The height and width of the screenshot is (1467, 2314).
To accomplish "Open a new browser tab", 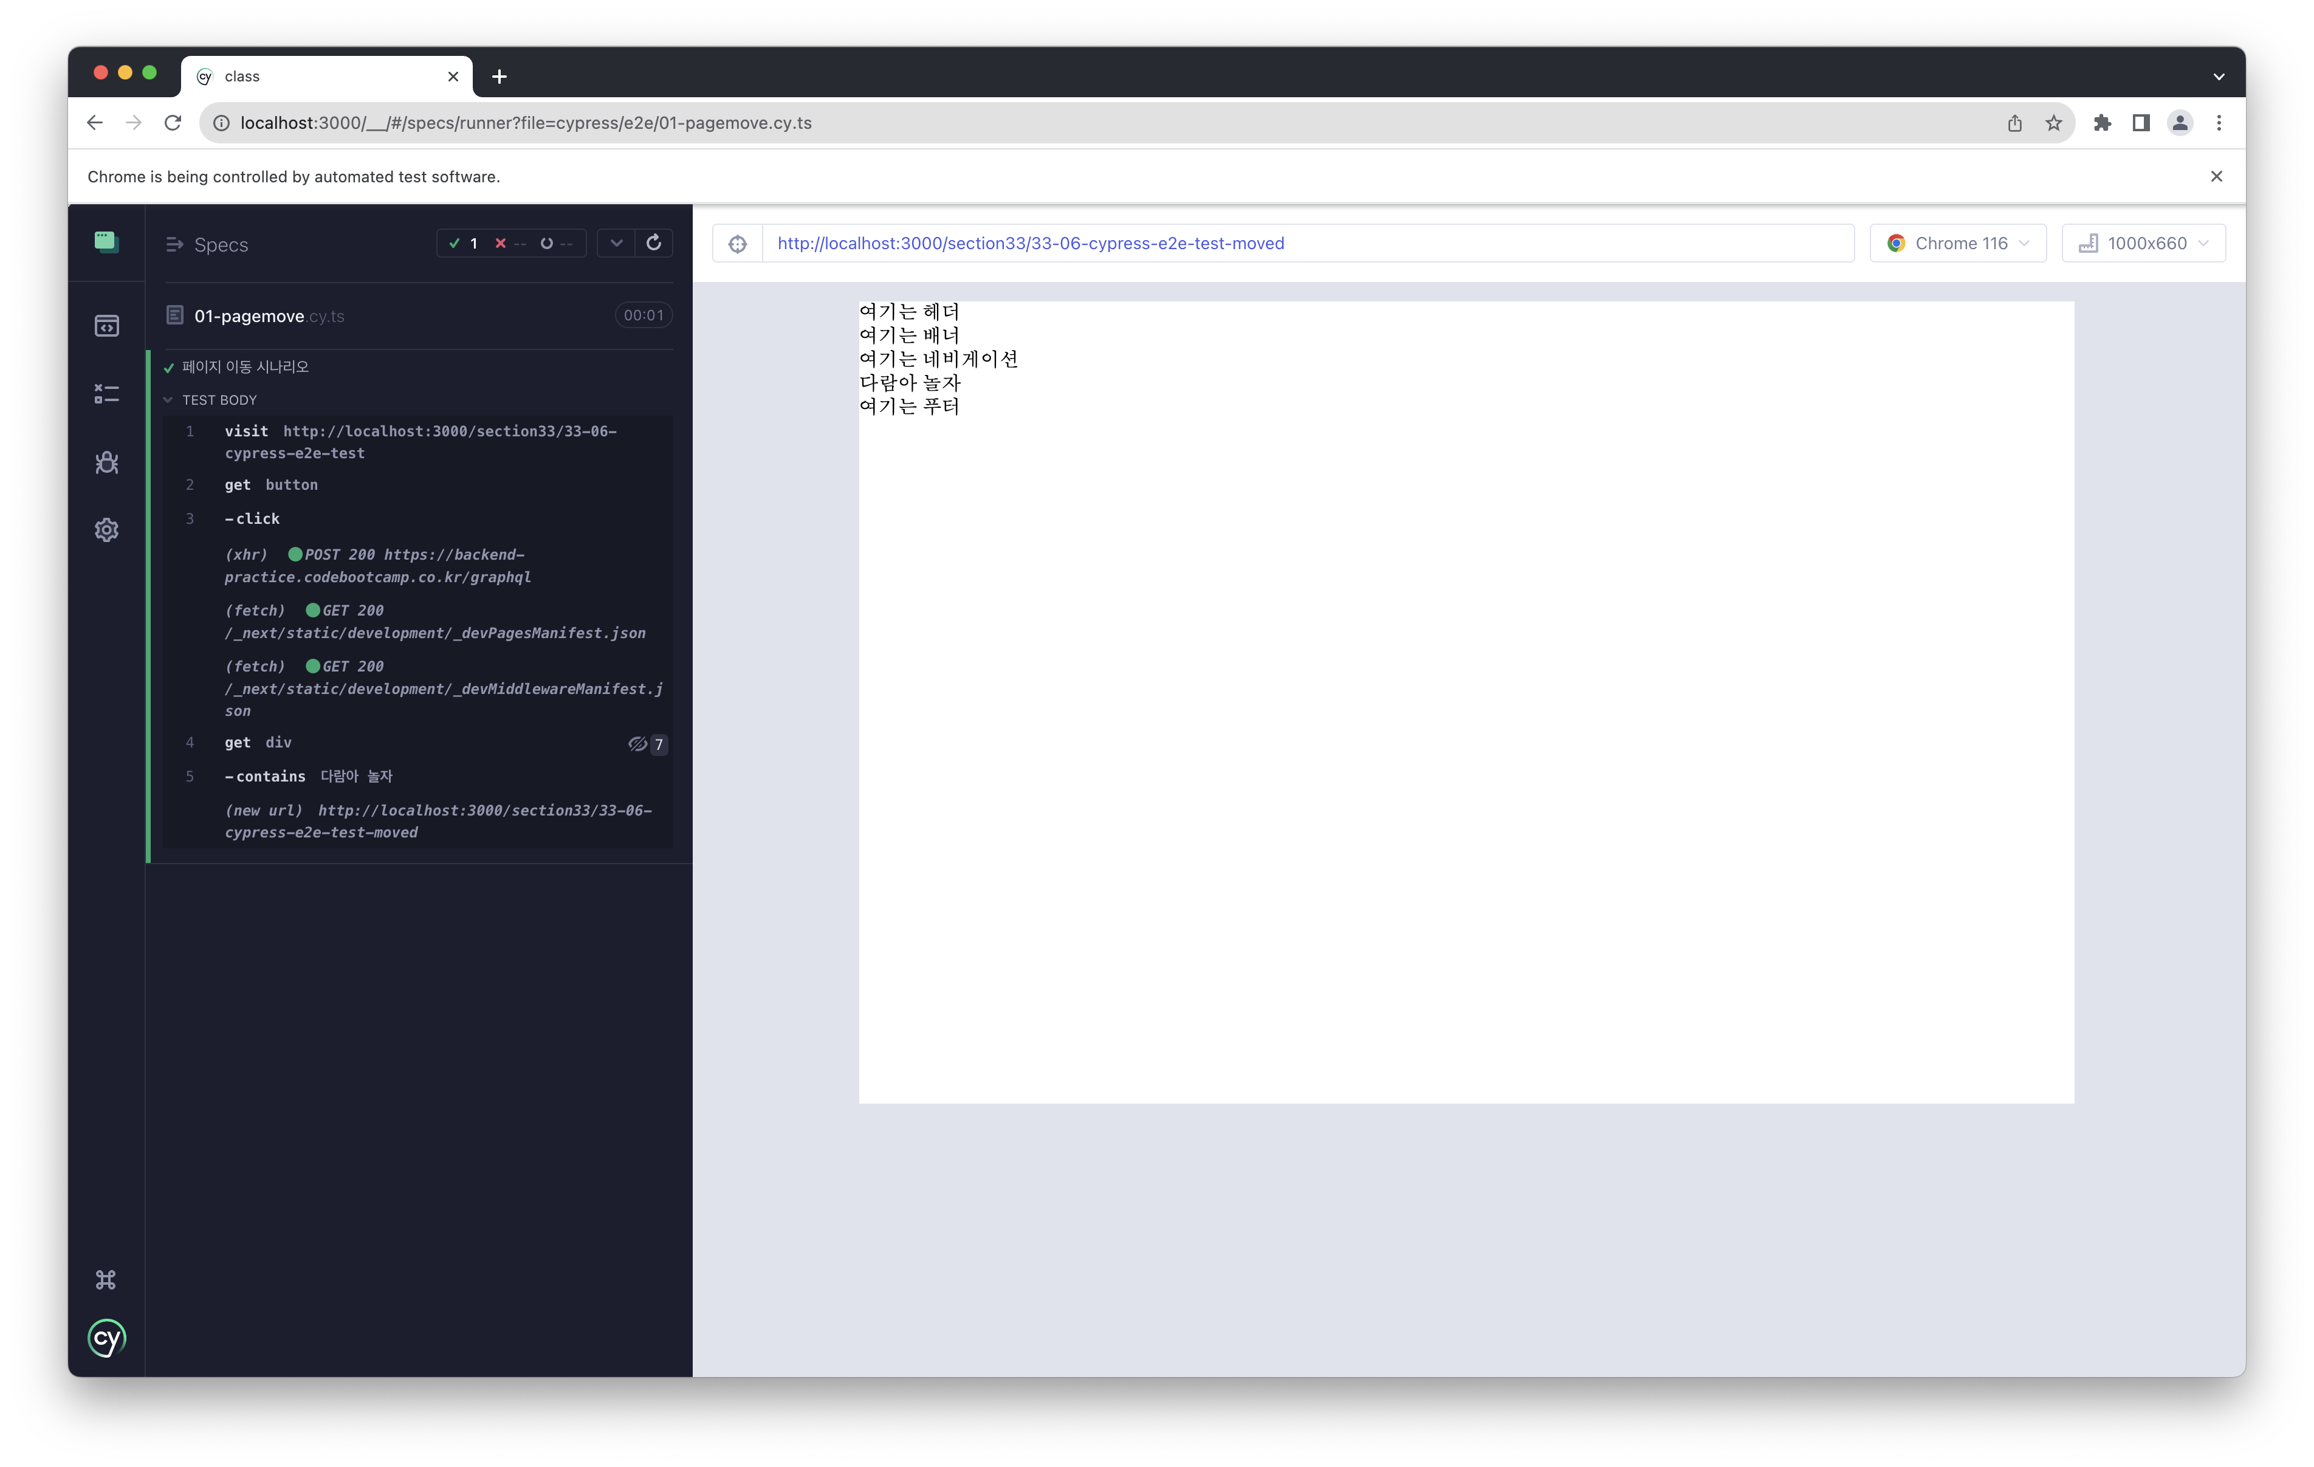I will coord(499,77).
